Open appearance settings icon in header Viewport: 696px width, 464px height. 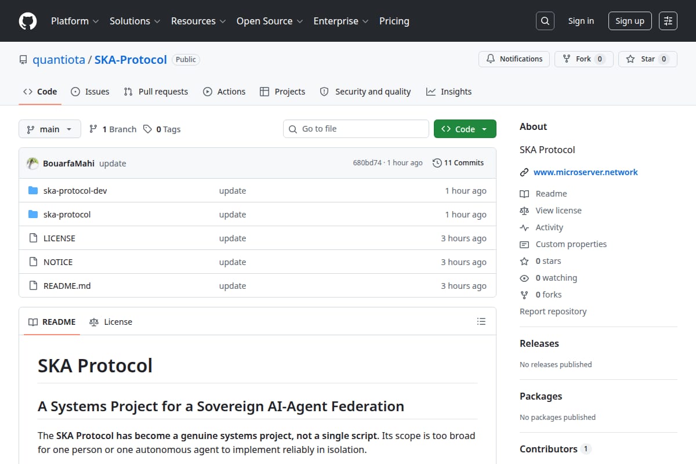pyautogui.click(x=668, y=21)
